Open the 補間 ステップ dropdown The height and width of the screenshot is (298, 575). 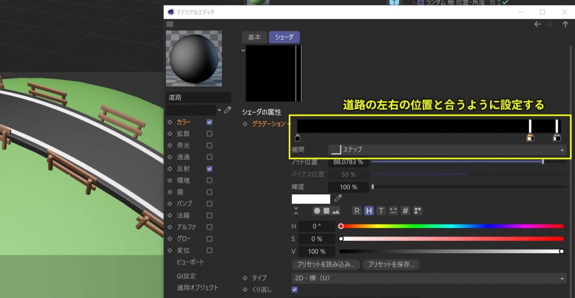(x=447, y=150)
